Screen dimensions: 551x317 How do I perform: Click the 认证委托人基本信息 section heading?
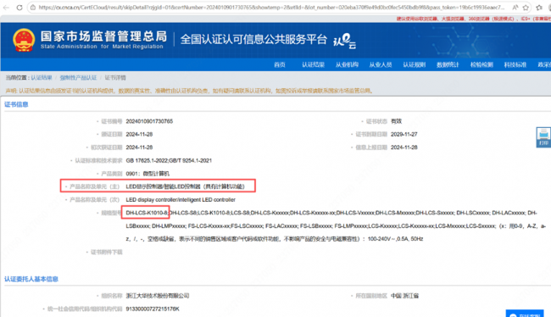tap(31, 279)
